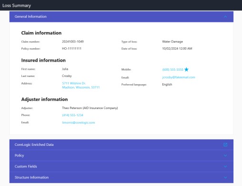Click the date of loss 10/02/2024 value
The height and width of the screenshot is (186, 242).
(x=177, y=49)
